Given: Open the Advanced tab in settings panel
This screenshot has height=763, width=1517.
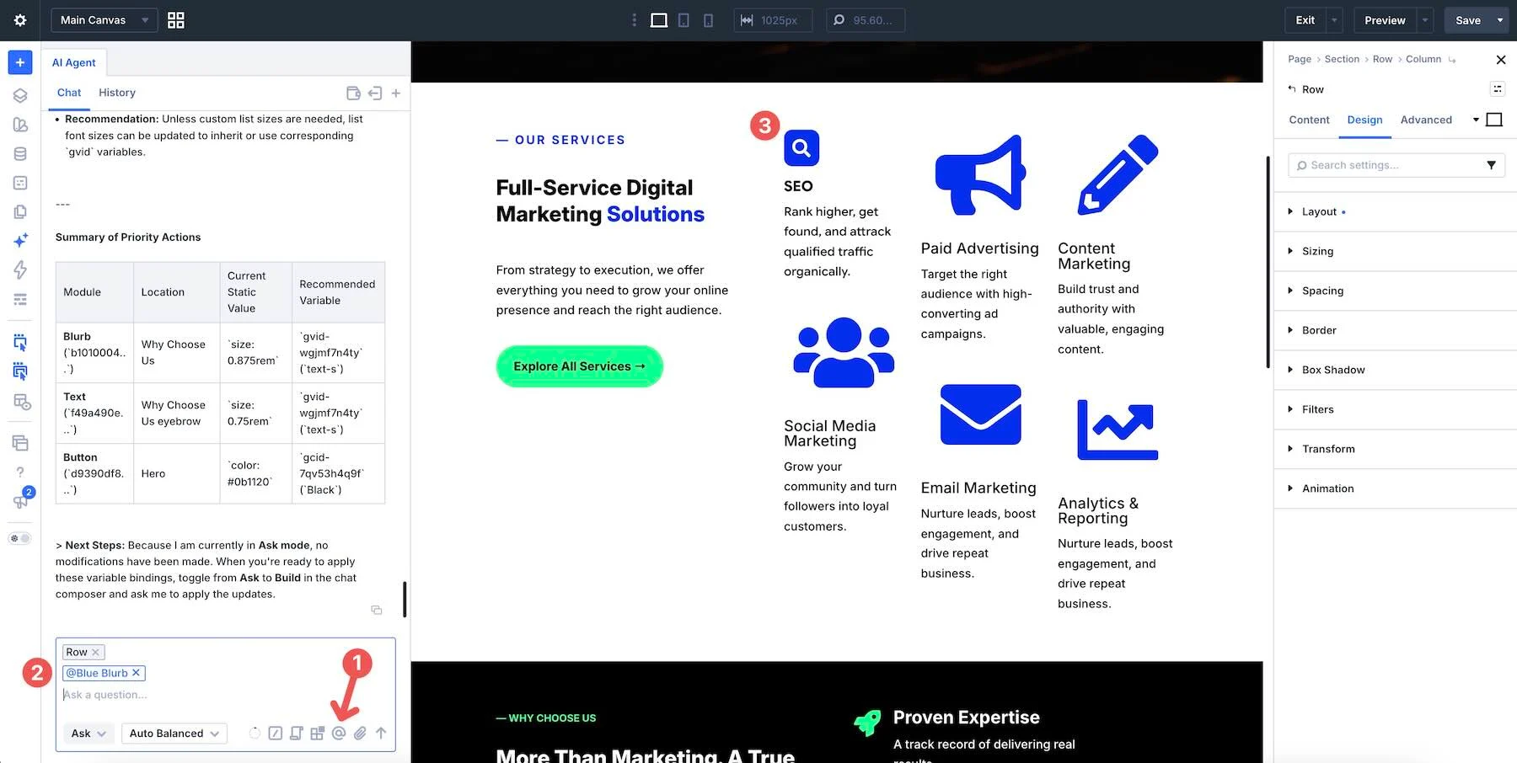Looking at the screenshot, I should pyautogui.click(x=1426, y=120).
